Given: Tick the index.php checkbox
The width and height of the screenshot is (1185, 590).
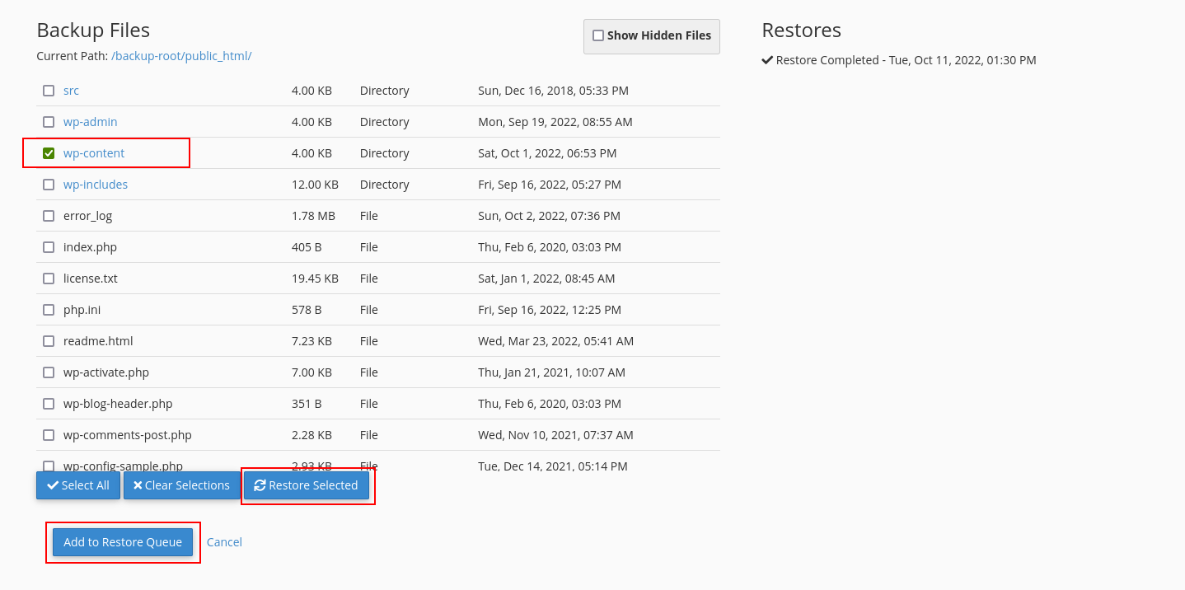Looking at the screenshot, I should (48, 246).
